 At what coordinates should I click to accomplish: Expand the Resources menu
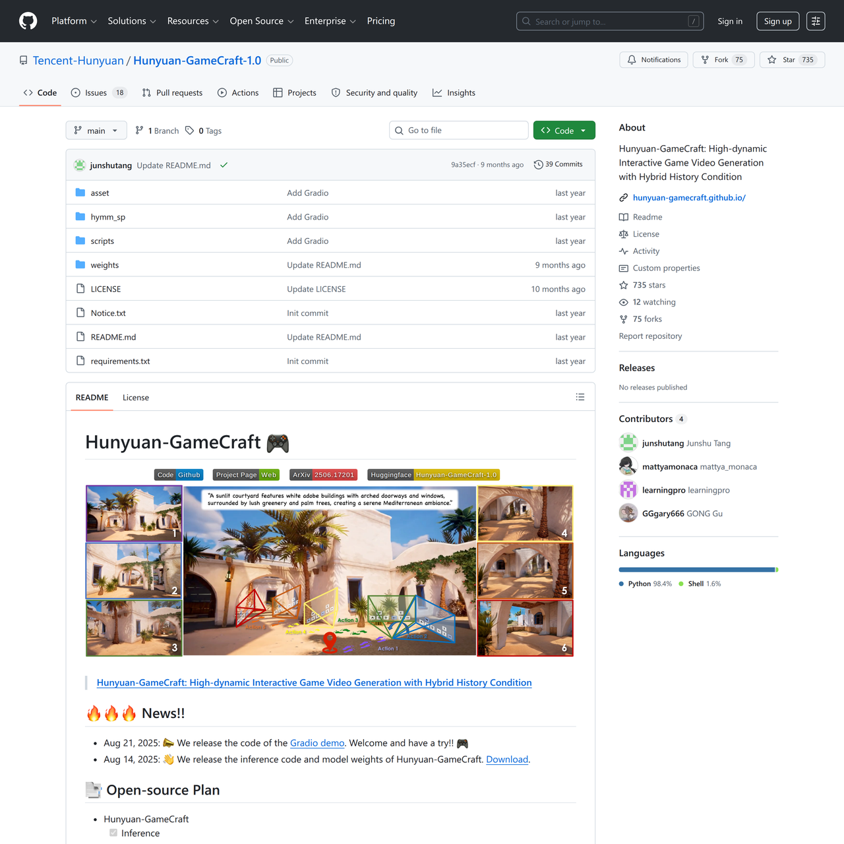pyautogui.click(x=193, y=21)
